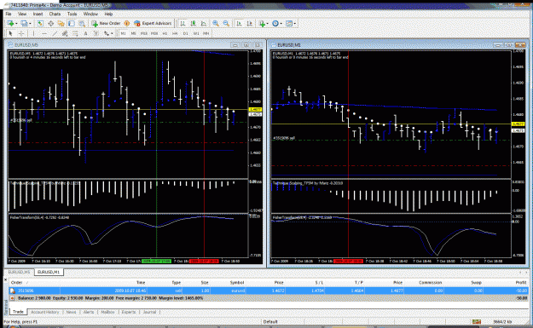Open the New Chart toolbar icon
The image size is (533, 328).
(10, 24)
